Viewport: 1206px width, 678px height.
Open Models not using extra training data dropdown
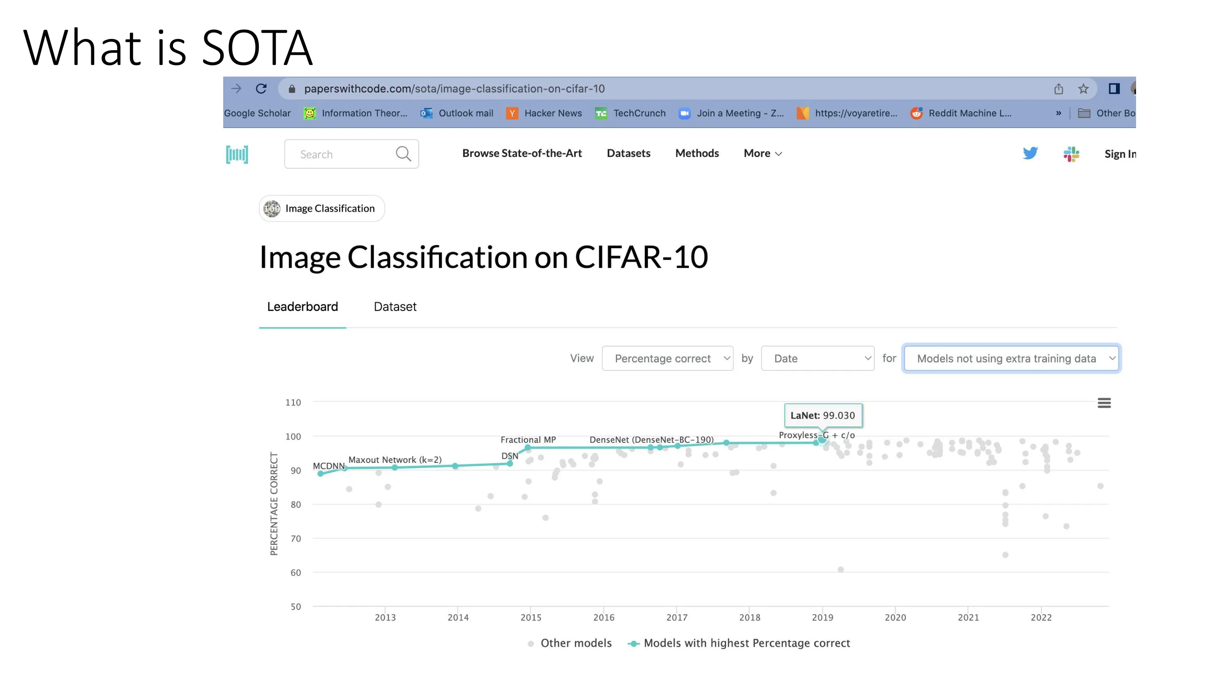1011,358
